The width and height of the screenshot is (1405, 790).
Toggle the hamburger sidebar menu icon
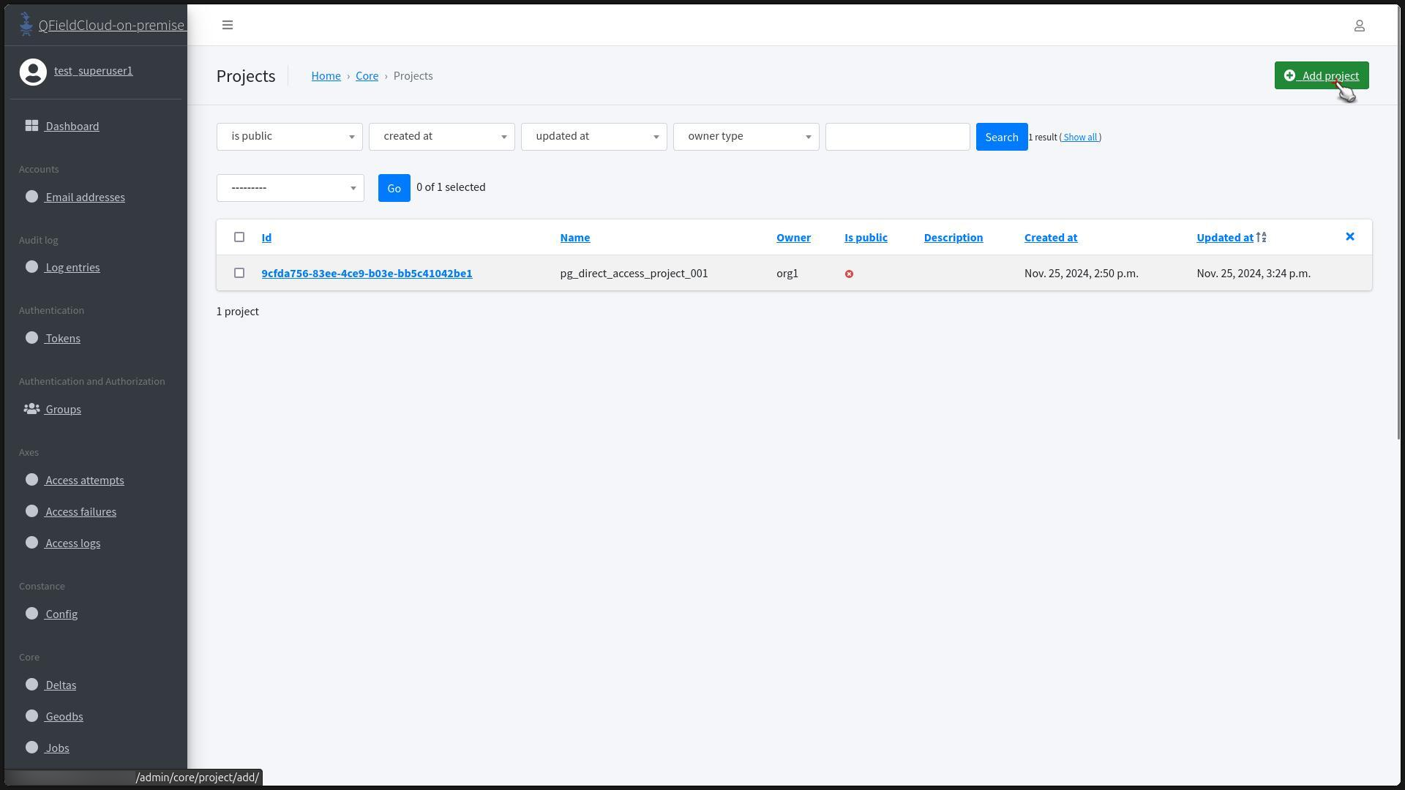[x=228, y=25]
